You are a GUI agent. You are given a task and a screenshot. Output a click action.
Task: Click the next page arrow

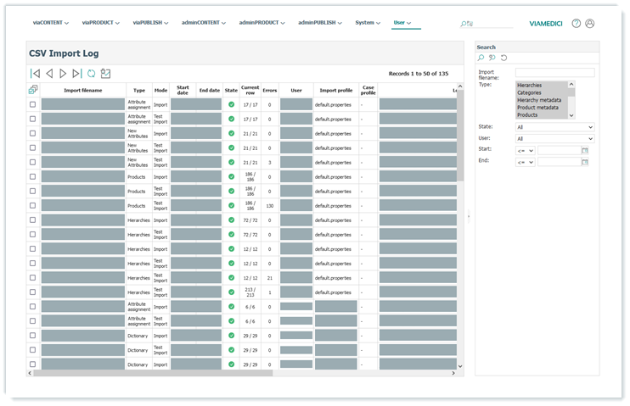coord(63,74)
